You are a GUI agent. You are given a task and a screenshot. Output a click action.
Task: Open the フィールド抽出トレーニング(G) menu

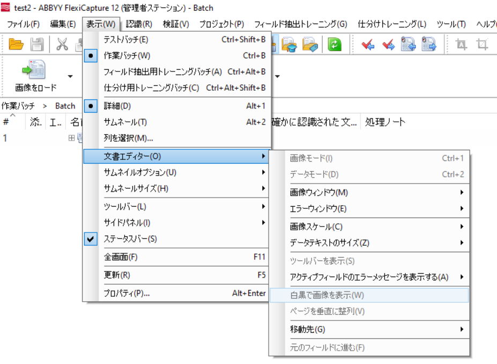coord(300,24)
